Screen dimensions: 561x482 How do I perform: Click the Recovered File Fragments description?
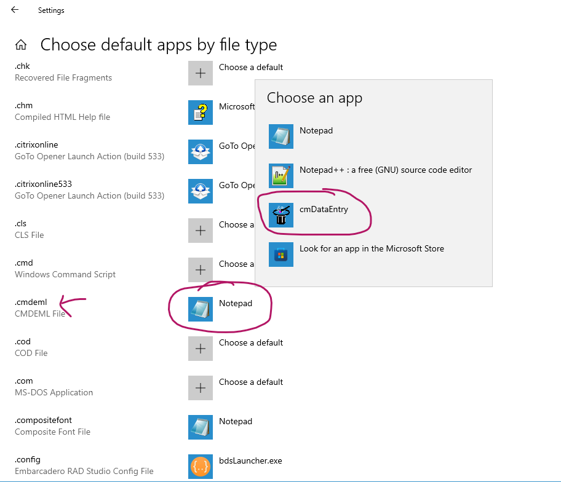pos(63,78)
